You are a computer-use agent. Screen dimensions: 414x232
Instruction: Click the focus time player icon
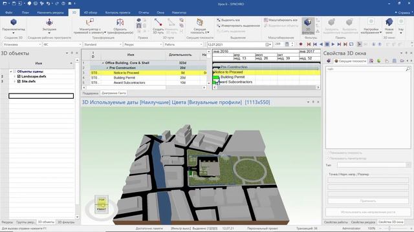click(x=359, y=44)
